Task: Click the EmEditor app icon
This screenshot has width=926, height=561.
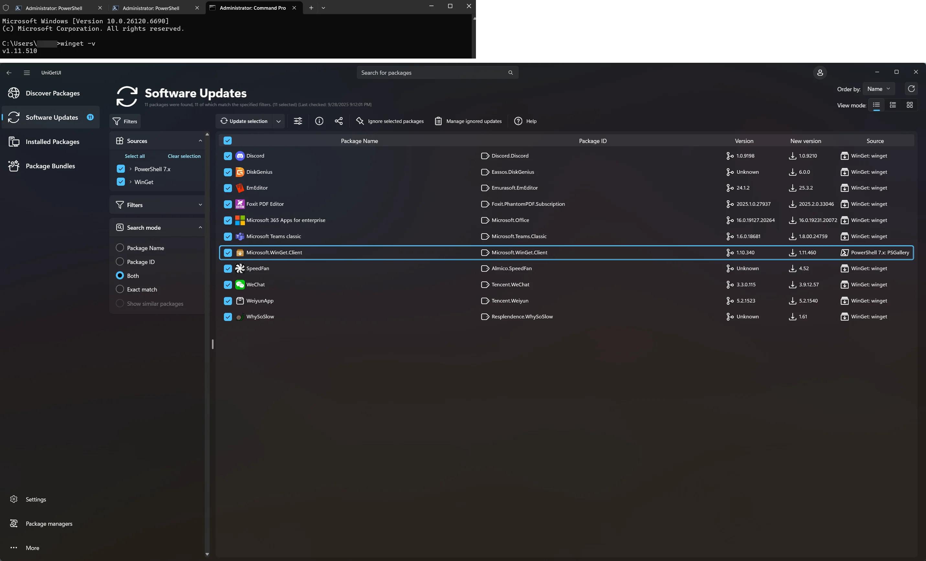Action: (240, 188)
